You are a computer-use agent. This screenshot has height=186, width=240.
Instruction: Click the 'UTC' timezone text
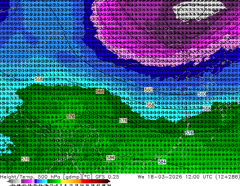pyautogui.click(x=207, y=177)
